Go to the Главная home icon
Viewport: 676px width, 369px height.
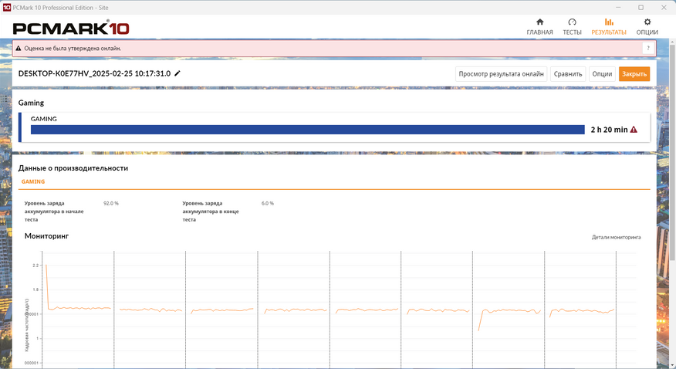click(539, 22)
